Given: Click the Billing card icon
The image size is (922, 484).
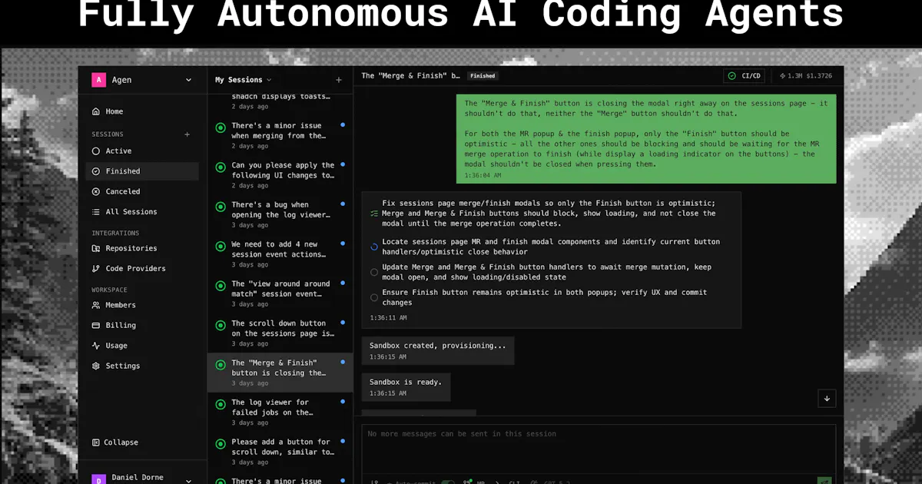Looking at the screenshot, I should pos(96,325).
